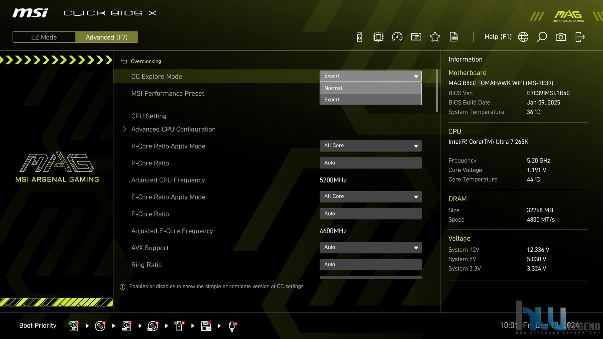Select the MSI Performance Preset row

tap(168, 94)
